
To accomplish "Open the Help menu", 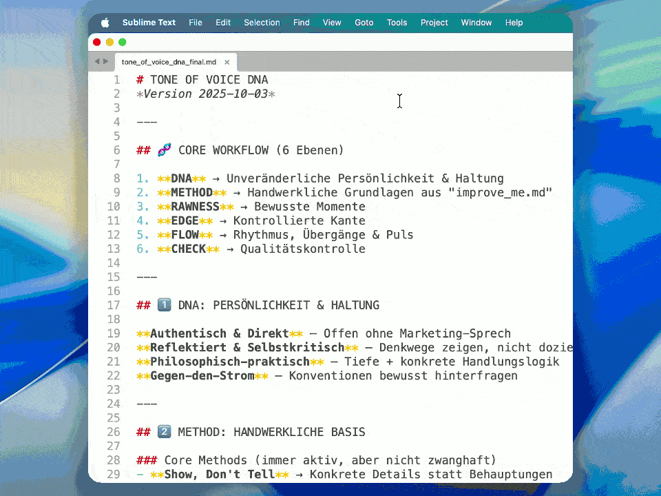I will tap(514, 23).
